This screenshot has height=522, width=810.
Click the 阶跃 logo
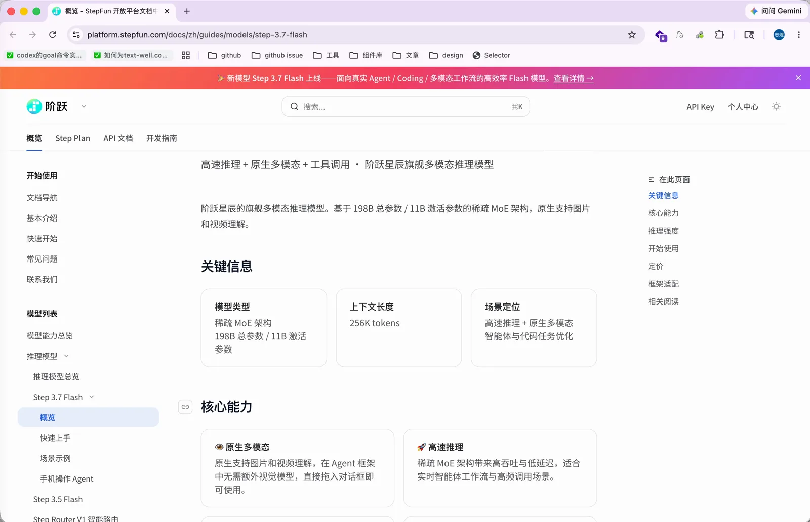47,106
